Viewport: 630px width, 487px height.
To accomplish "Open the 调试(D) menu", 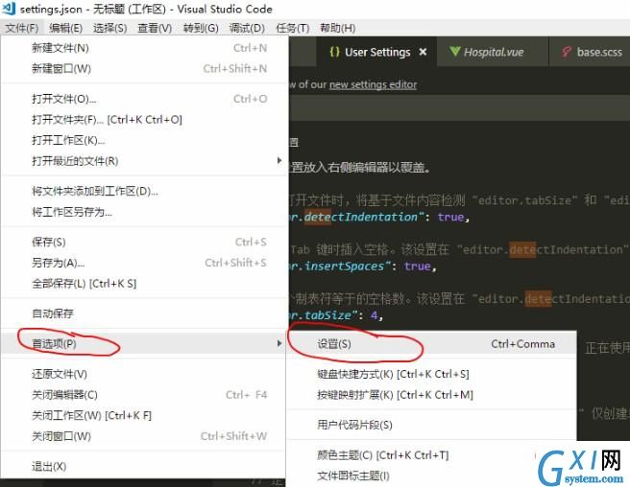I will point(247,28).
